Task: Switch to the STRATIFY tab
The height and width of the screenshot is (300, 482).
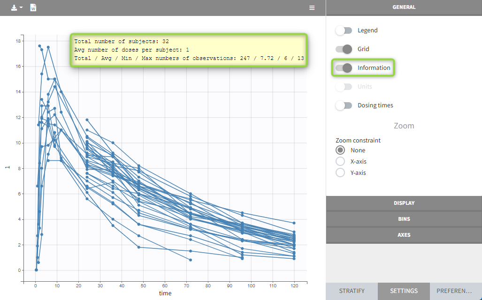Action: [352, 291]
